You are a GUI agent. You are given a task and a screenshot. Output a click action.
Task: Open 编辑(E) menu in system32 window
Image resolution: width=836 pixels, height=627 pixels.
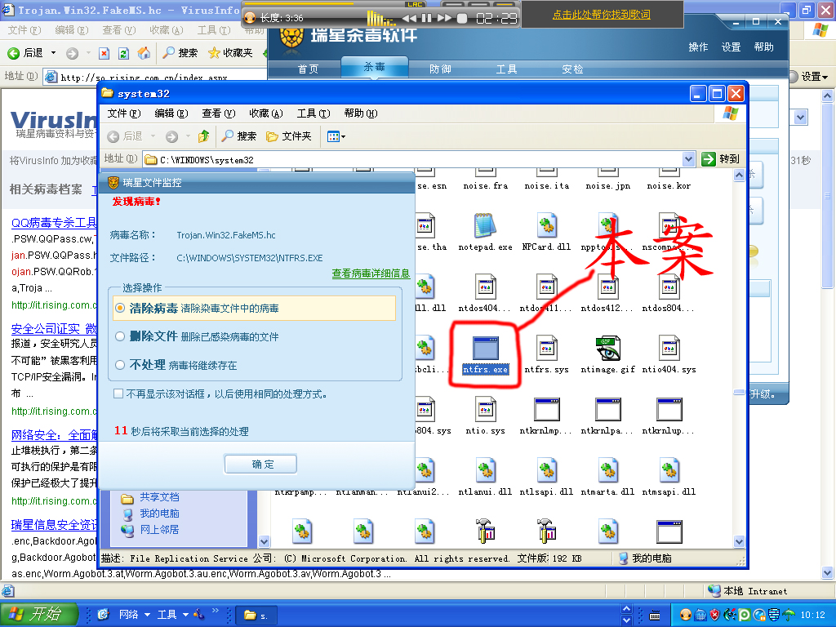click(x=171, y=113)
